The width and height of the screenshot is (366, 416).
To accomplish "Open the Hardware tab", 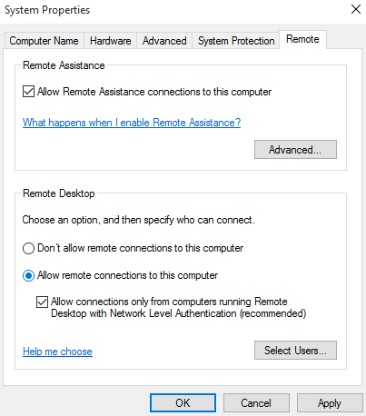I will tap(111, 41).
